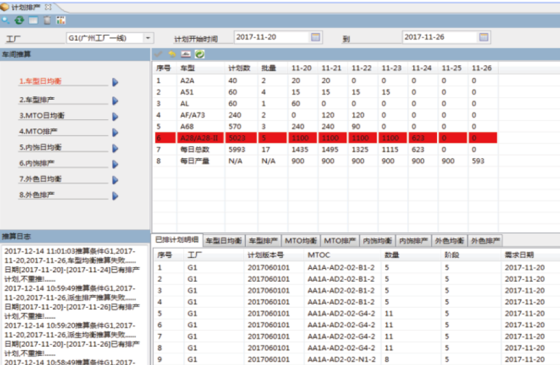Image resolution: width=560 pixels, height=365 pixels.
Task: Switch to the 车型日均衡 tab
Action: click(223, 240)
